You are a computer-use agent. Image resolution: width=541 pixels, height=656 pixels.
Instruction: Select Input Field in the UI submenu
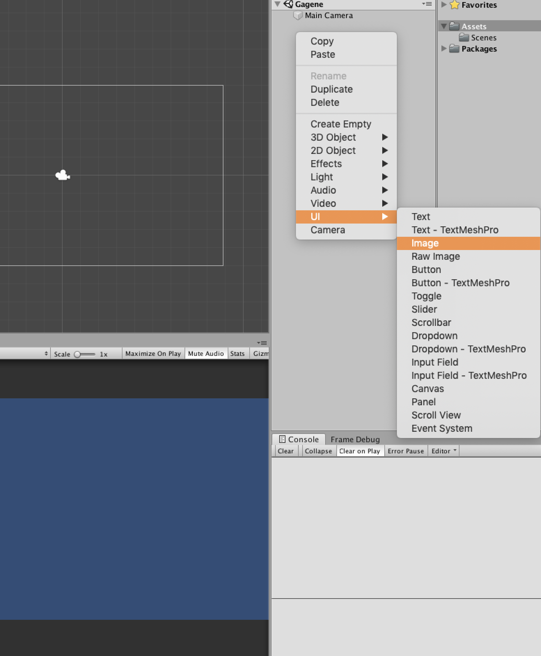click(468, 362)
